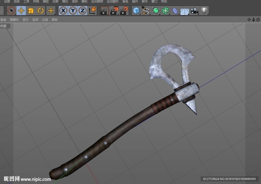Toggle the Z axis lock
This screenshot has width=261, height=184.
pos(83,11)
